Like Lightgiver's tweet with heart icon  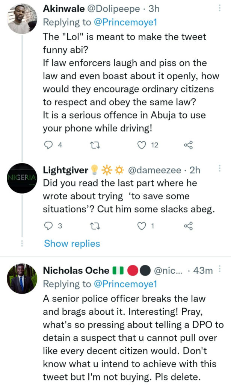[x=142, y=226]
